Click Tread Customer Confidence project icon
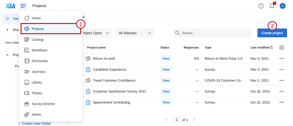This screenshot has width=293, height=126. click(x=88, y=80)
